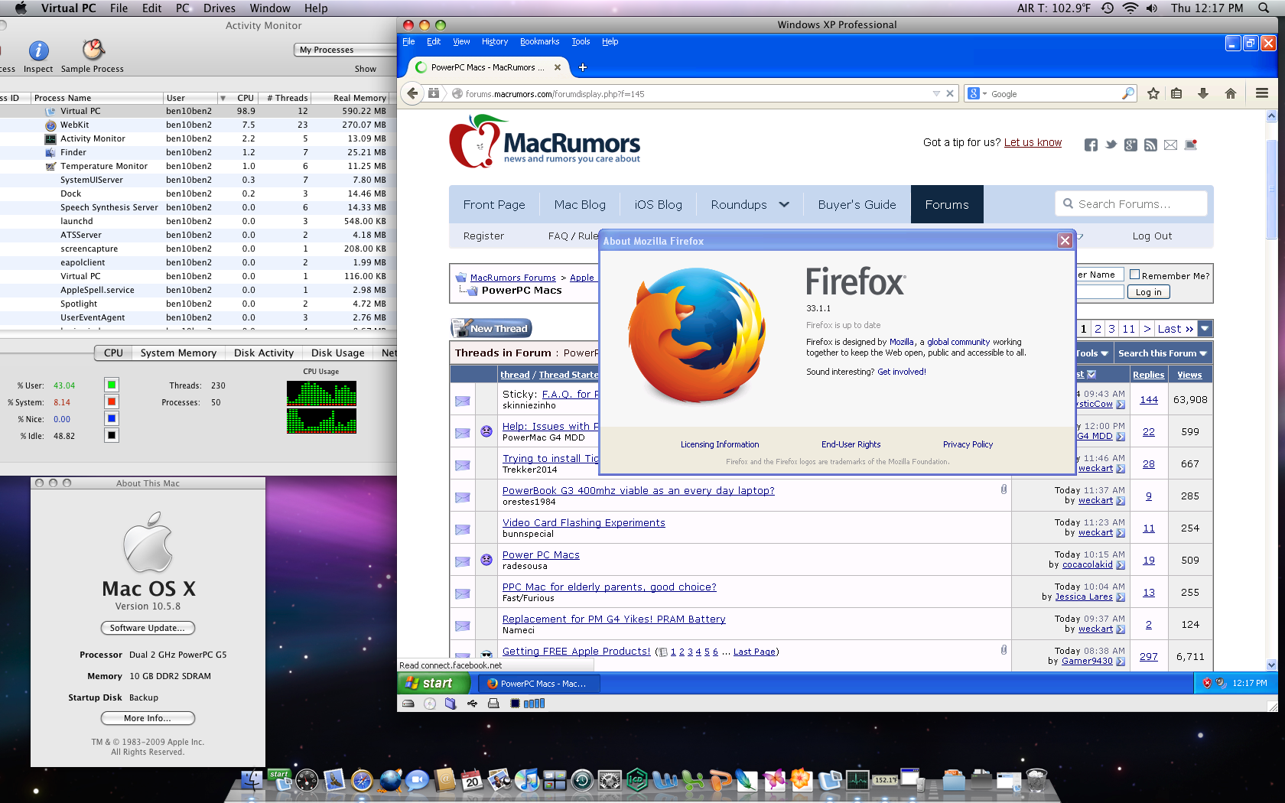
Task: Click the MacRumors email envelope icon
Action: (1170, 145)
